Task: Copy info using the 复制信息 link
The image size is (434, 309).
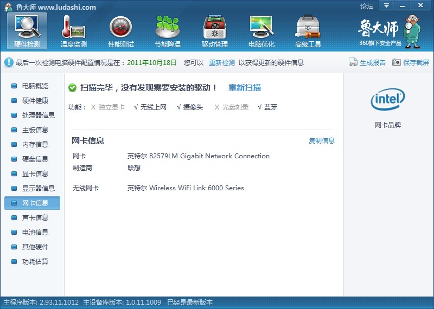Action: tap(322, 140)
